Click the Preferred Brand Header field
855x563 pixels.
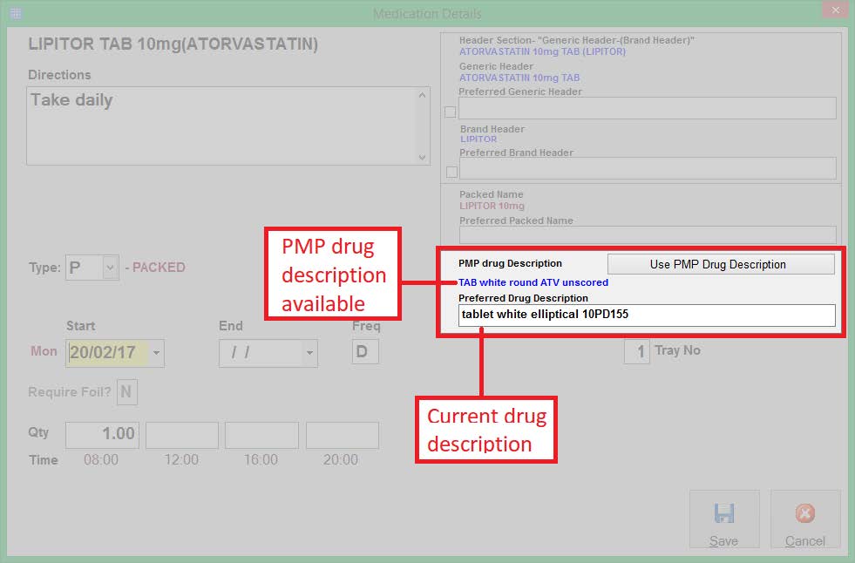(x=648, y=168)
